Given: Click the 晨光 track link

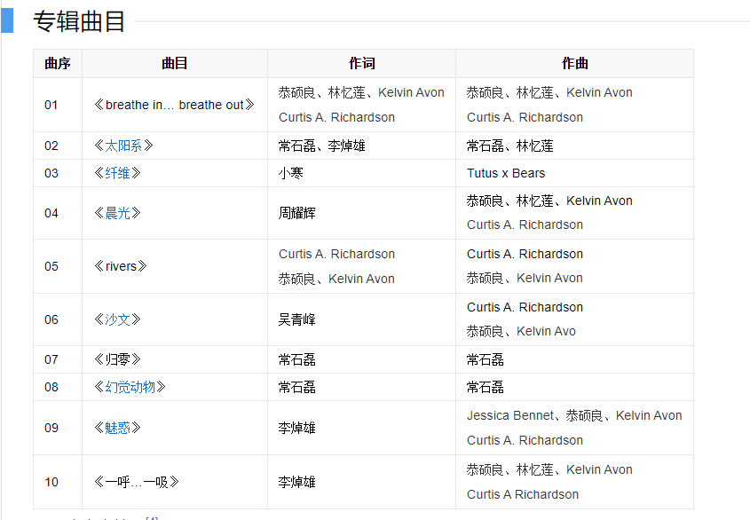Looking at the screenshot, I should [x=117, y=213].
